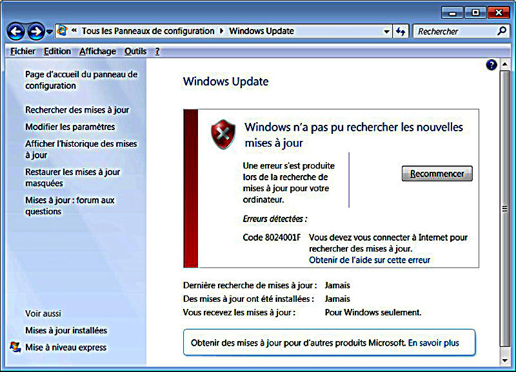Click the vertical scrollbar down arrow
The image size is (516, 372).
505,360
